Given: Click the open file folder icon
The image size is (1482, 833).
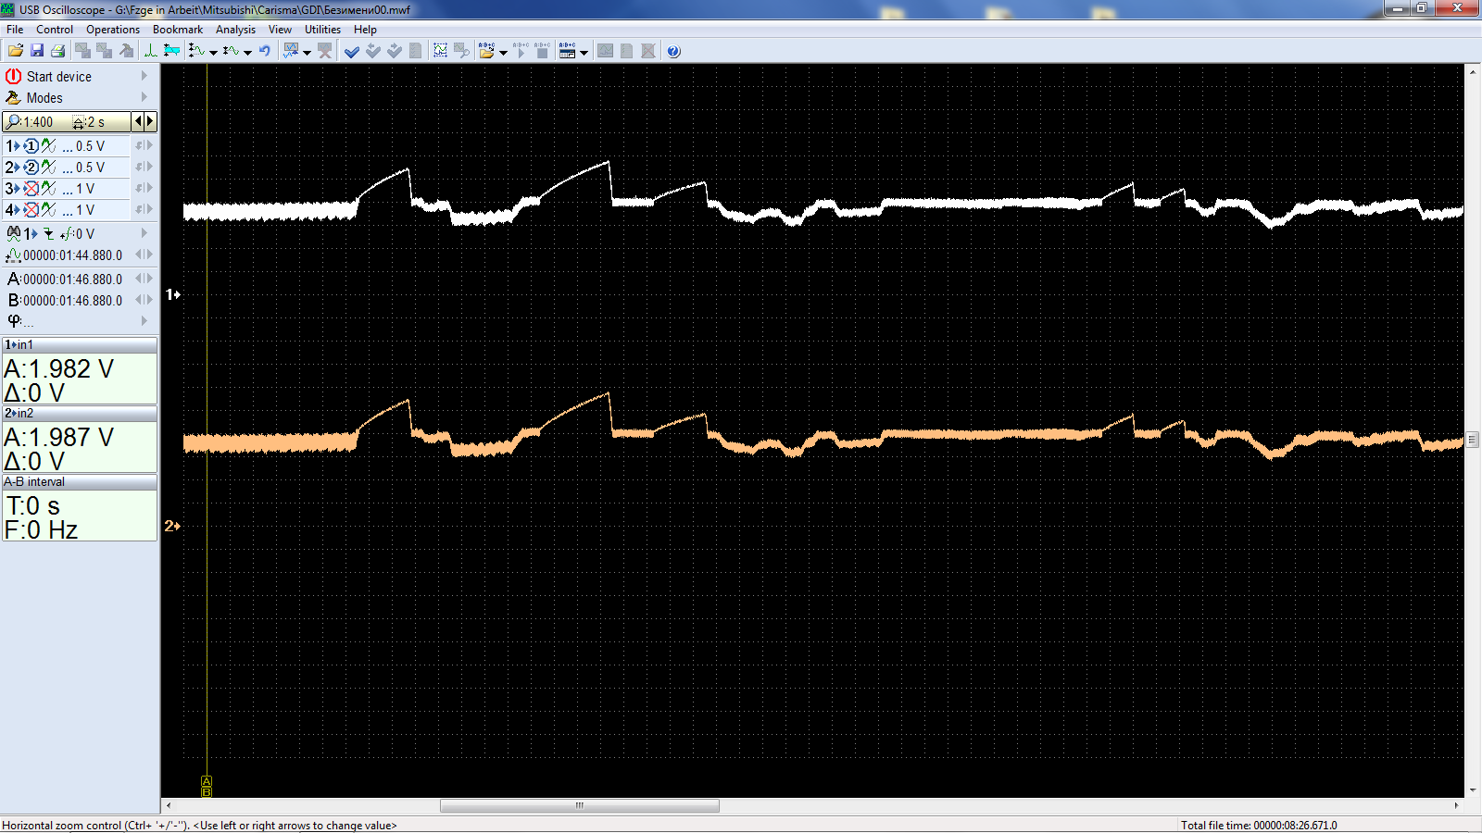Looking at the screenshot, I should coord(16,51).
